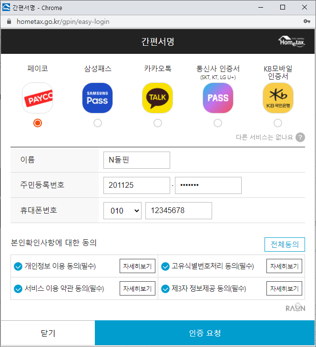Open 자세히보기 for 개인정보 이용 동의
This screenshot has height=347, width=316.
(x=137, y=266)
